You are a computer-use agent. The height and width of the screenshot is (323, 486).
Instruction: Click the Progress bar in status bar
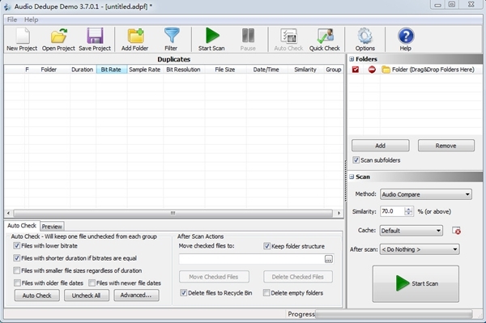(394, 314)
